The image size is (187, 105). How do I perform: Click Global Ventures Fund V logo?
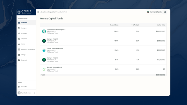click(x=44, y=50)
